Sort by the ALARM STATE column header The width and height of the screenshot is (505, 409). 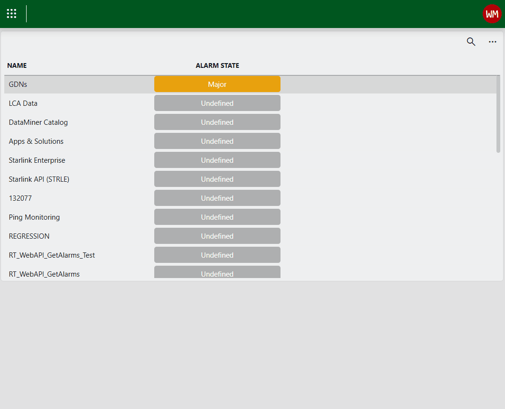[217, 65]
